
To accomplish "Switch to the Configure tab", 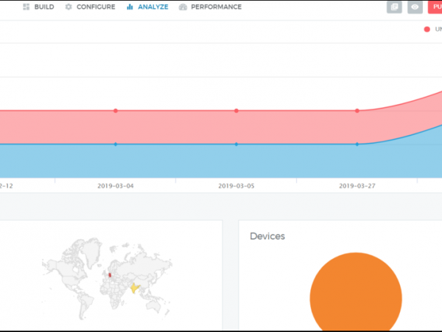I will point(95,7).
